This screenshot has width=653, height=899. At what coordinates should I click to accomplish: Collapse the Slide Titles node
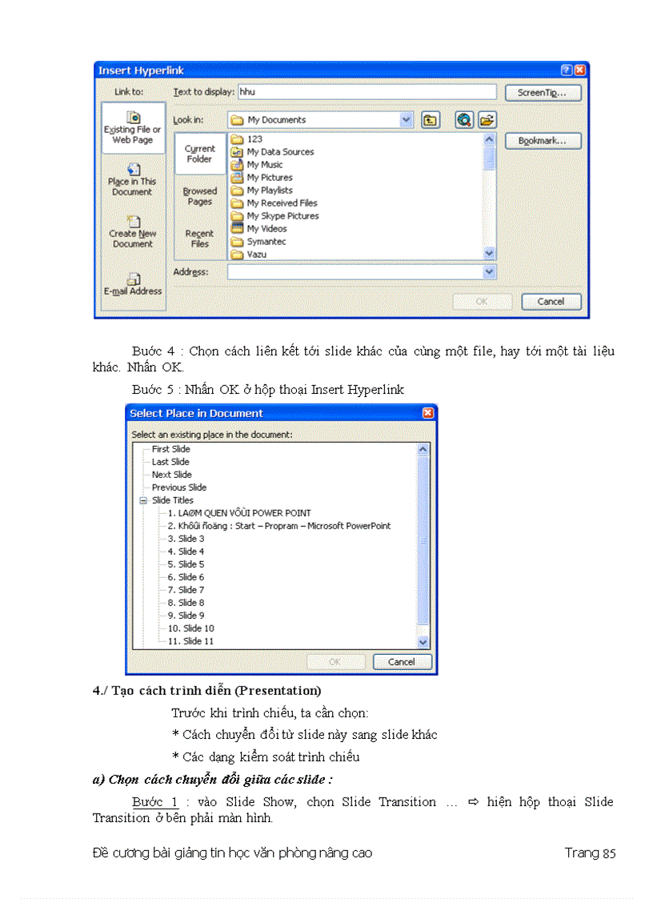tap(145, 500)
